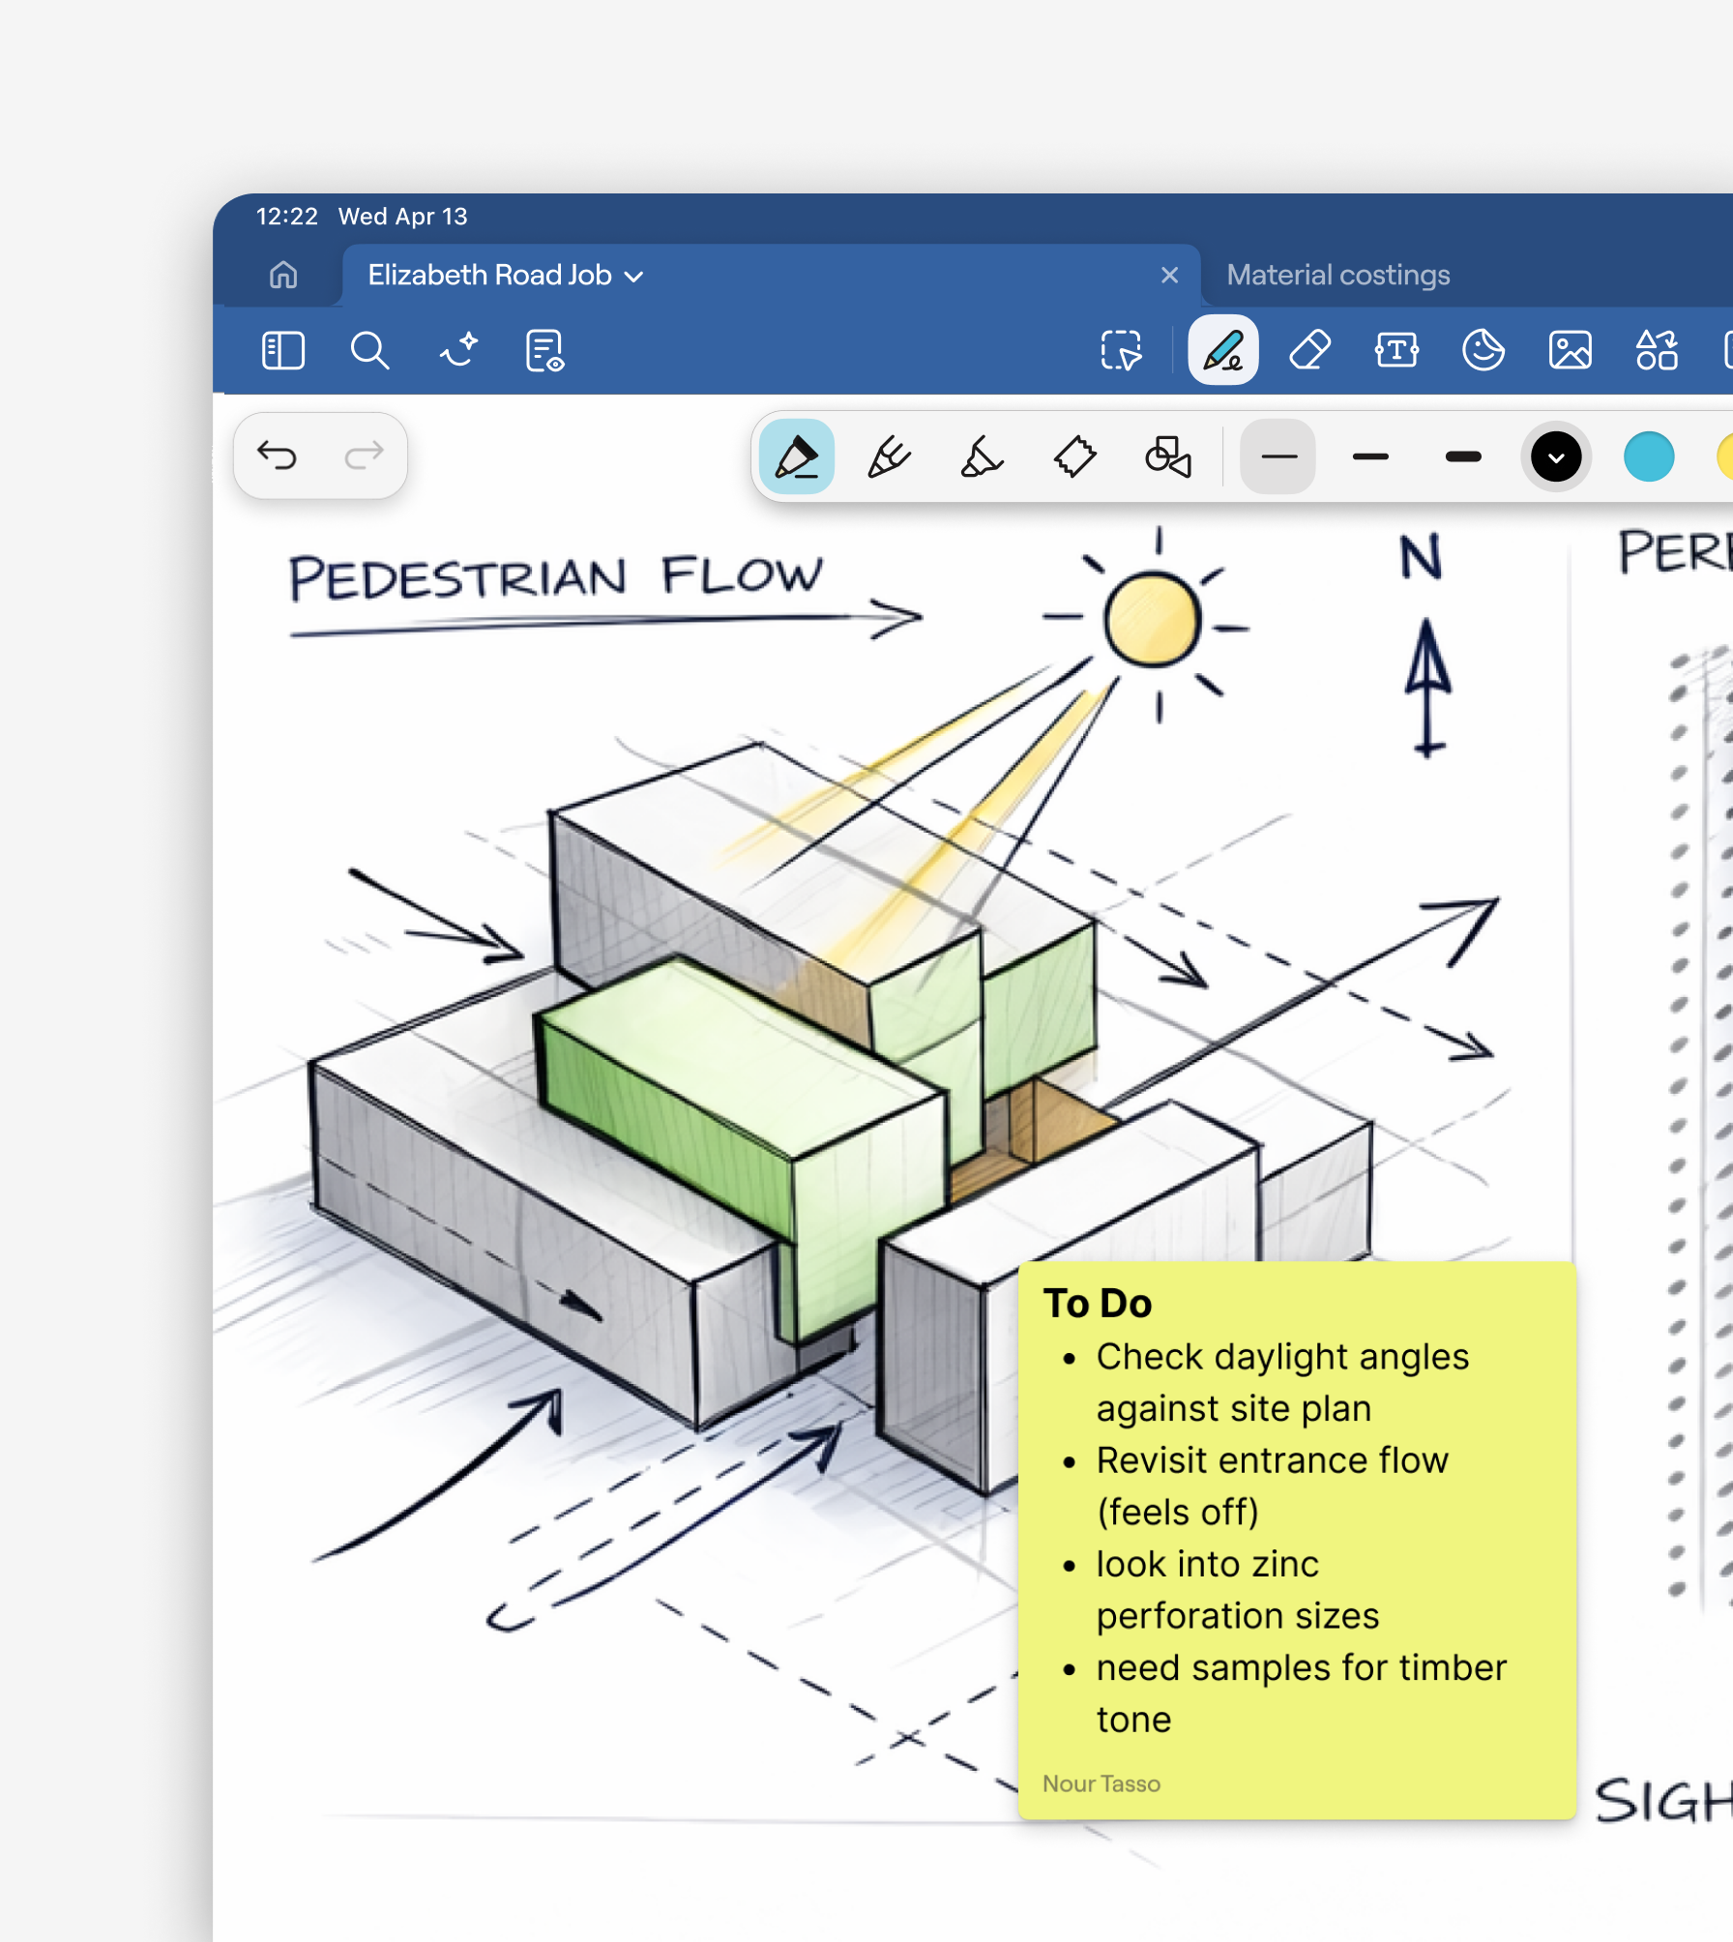1733x1942 pixels.
Task: Switch to the Material costings tab
Action: pyautogui.click(x=1338, y=276)
